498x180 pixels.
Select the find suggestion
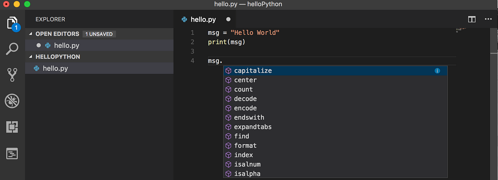coord(335,136)
